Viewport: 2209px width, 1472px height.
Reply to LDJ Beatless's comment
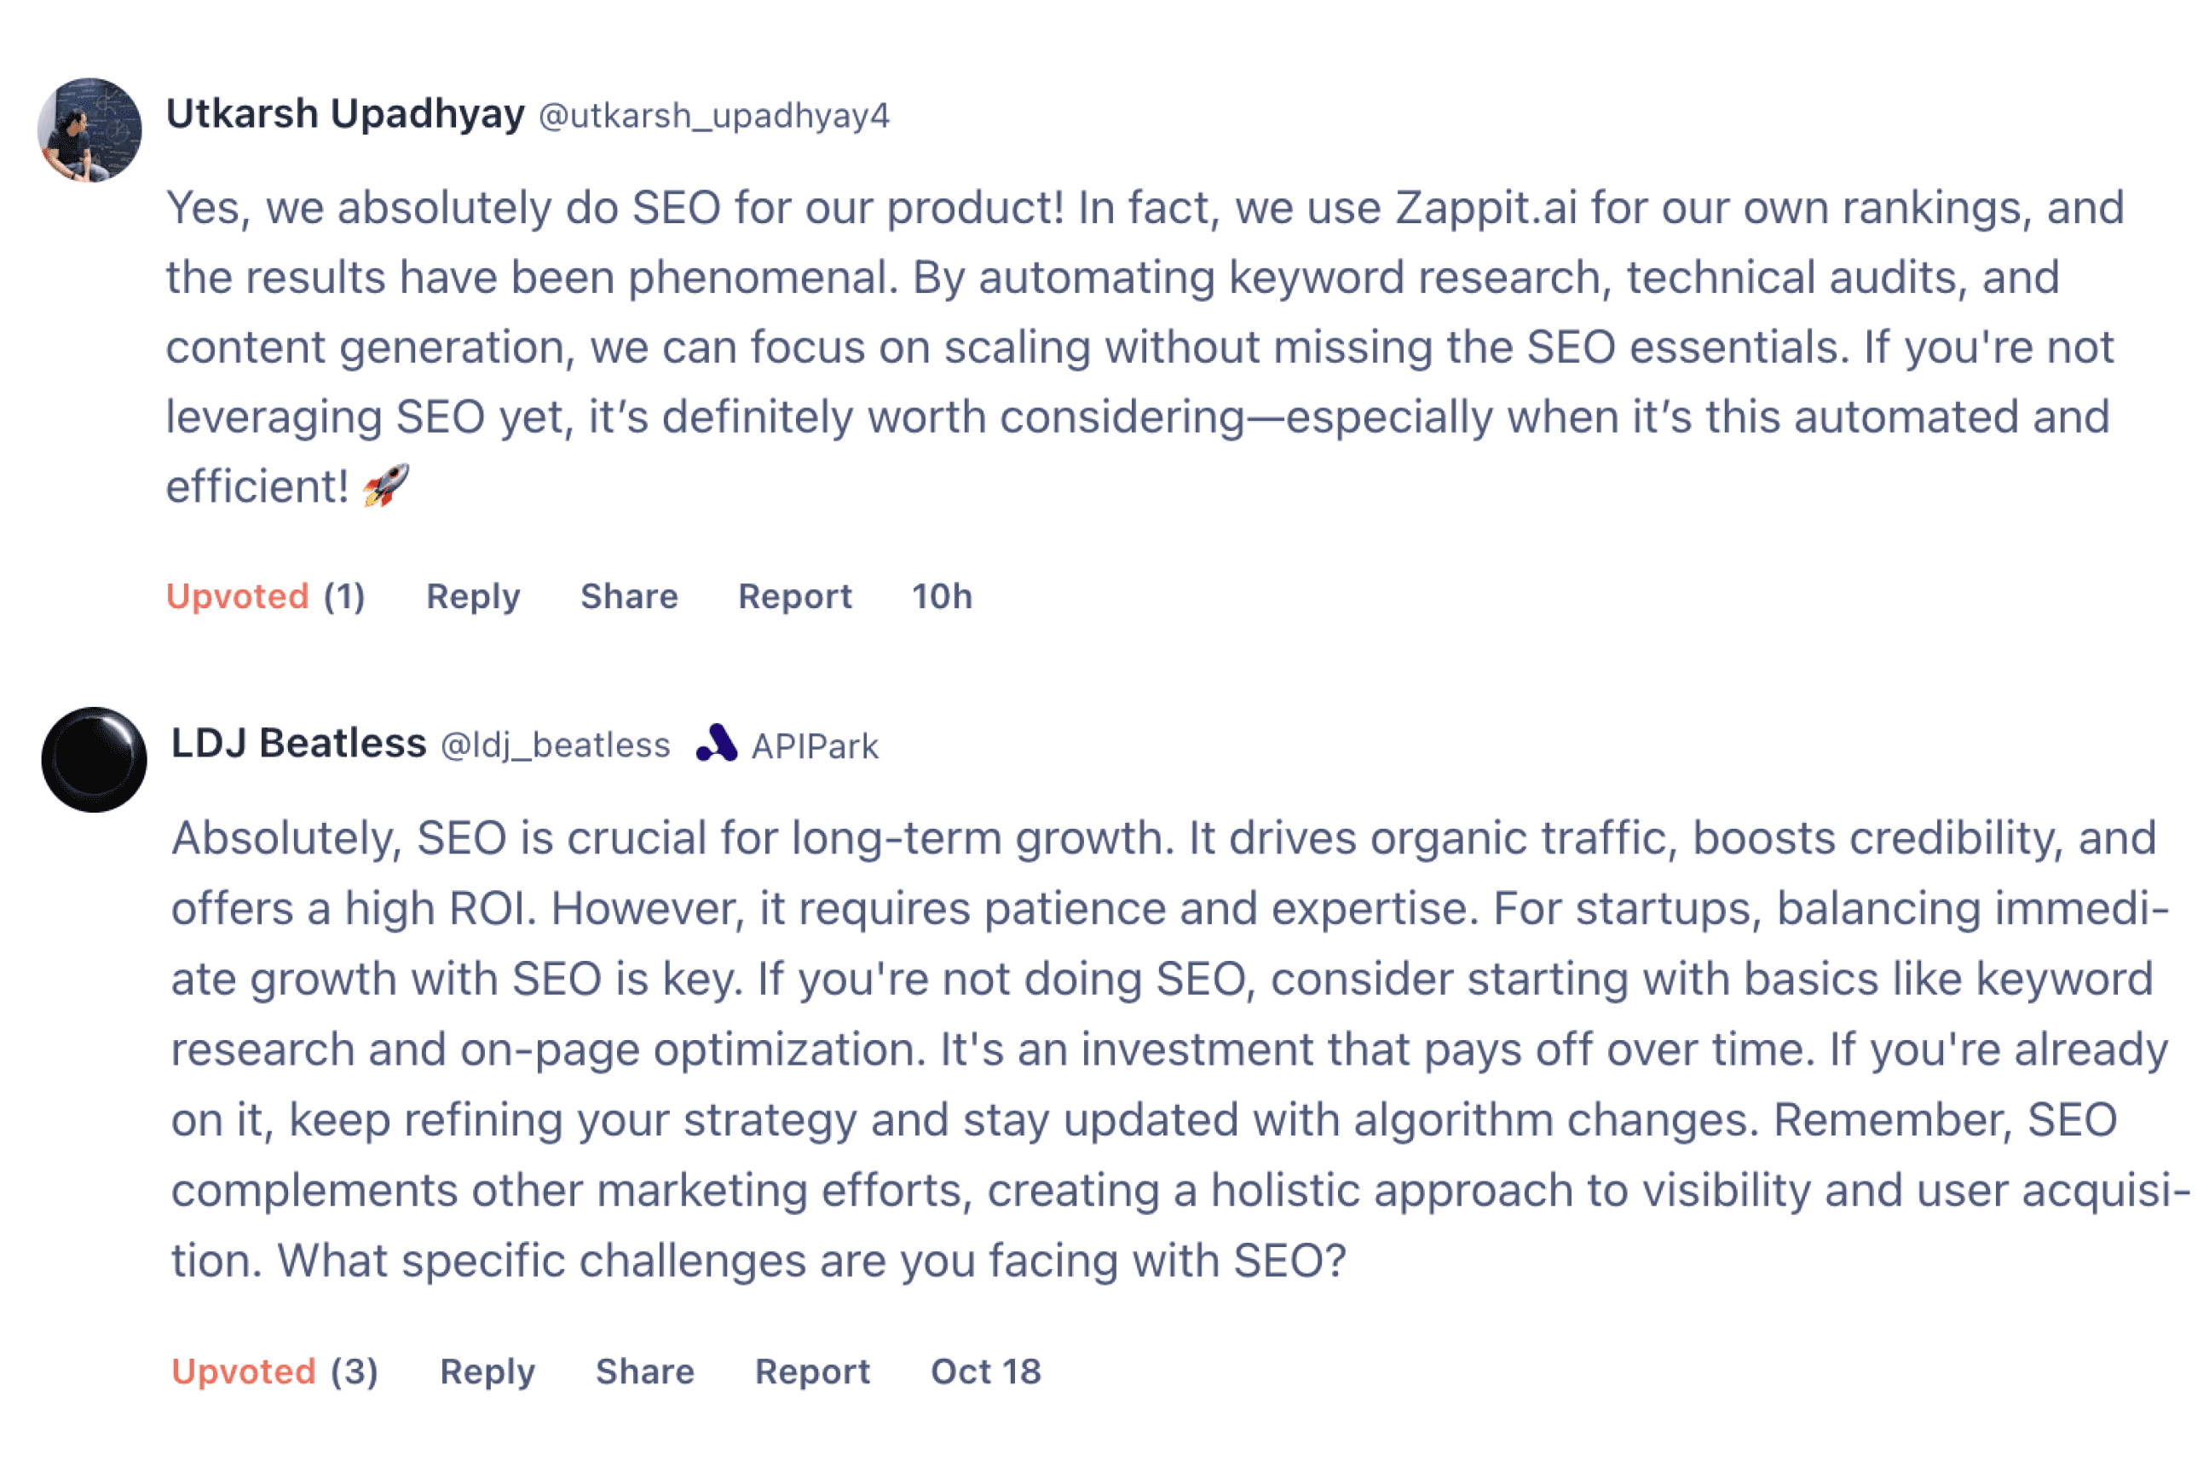pos(487,1371)
